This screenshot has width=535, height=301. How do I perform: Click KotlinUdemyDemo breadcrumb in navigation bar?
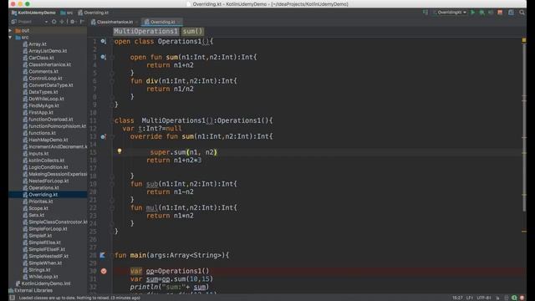[33, 13]
